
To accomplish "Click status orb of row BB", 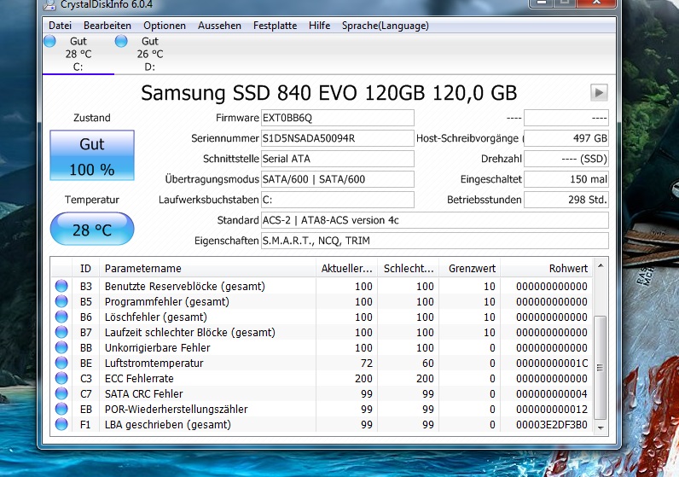I will (61, 347).
